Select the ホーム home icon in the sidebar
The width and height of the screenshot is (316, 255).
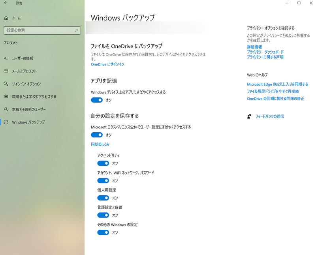click(x=6, y=17)
